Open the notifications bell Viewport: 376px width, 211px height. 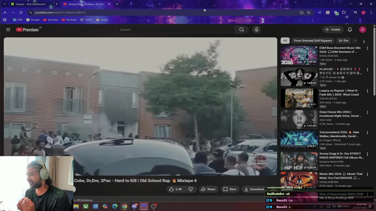350,30
